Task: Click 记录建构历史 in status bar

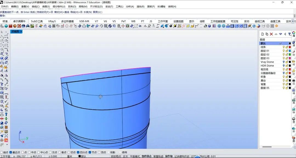Action: [182, 156]
